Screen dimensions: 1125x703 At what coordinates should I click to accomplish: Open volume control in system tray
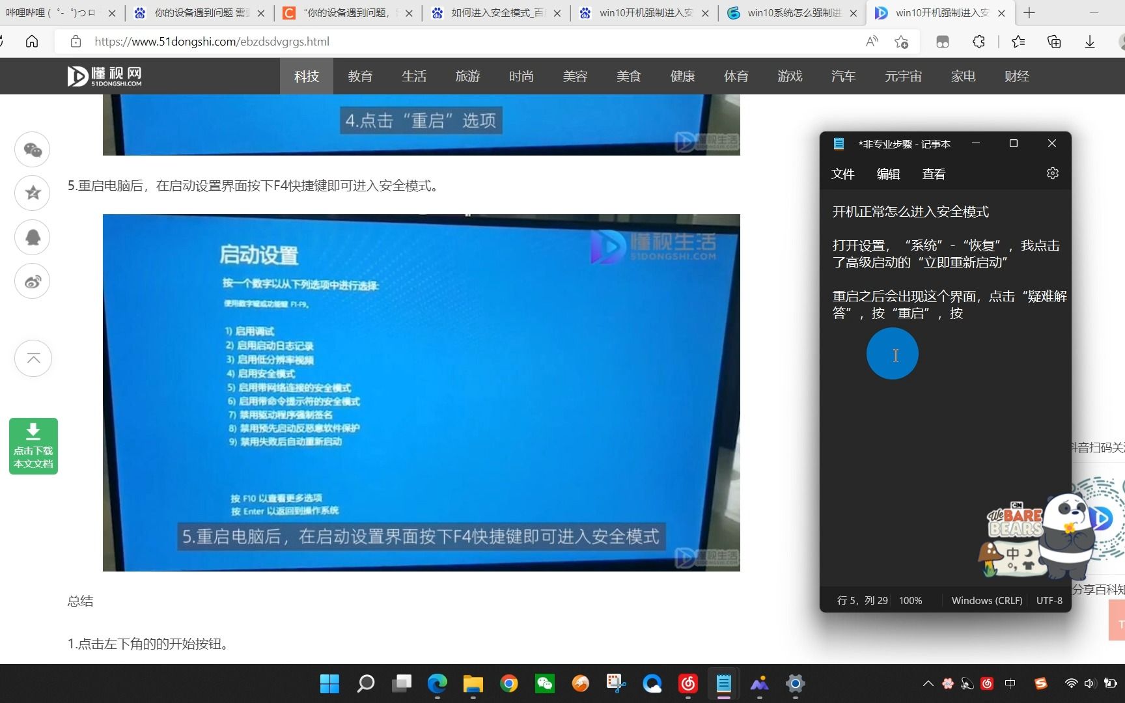pyautogui.click(x=1090, y=683)
